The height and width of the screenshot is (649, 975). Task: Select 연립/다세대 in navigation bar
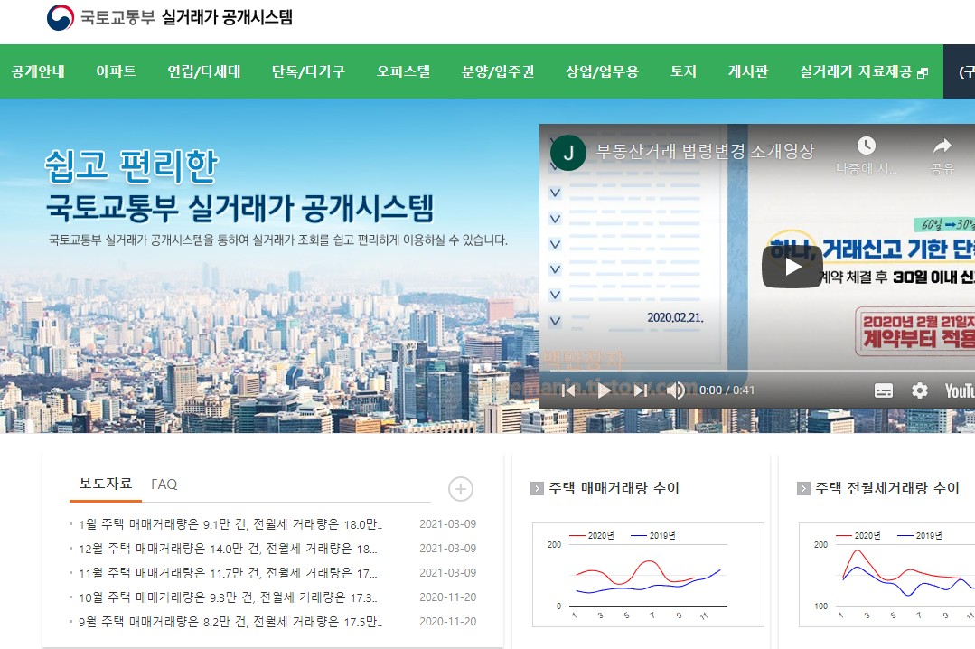[204, 71]
